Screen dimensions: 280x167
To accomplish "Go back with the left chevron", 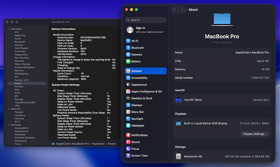I will [175, 10].
